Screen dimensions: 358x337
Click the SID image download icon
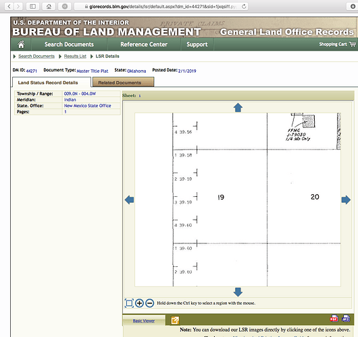pyautogui.click(x=346, y=318)
